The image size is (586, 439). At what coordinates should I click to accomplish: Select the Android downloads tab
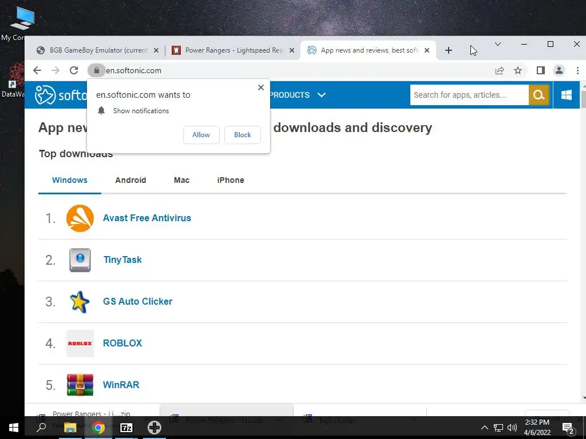tap(130, 180)
